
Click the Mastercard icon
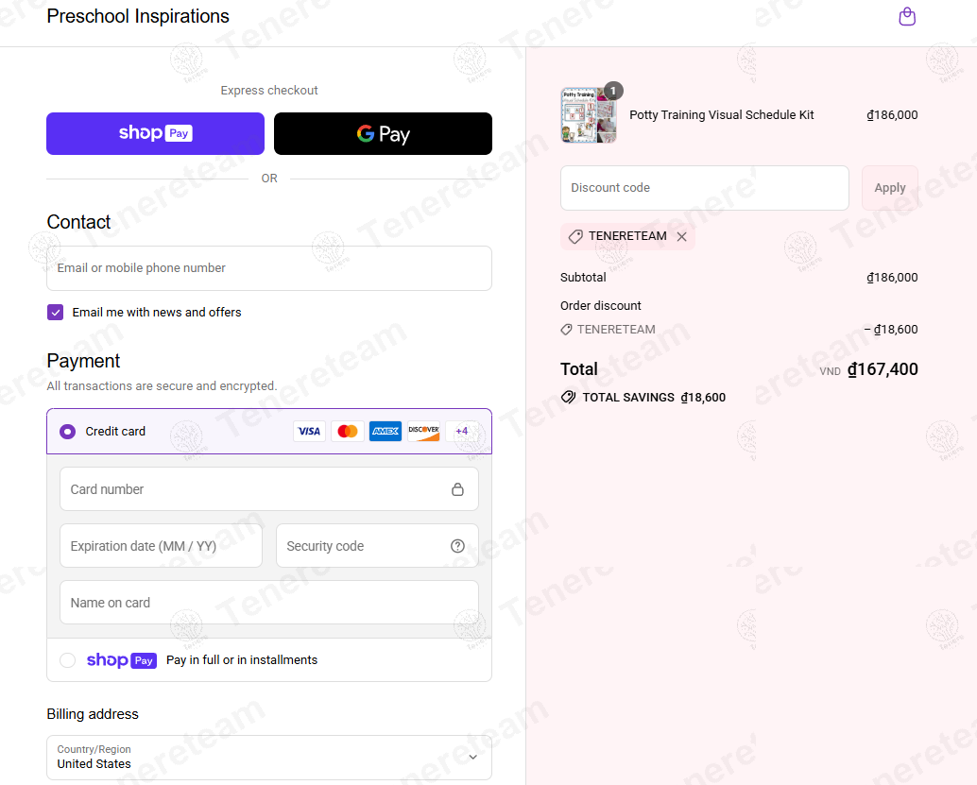(x=347, y=431)
